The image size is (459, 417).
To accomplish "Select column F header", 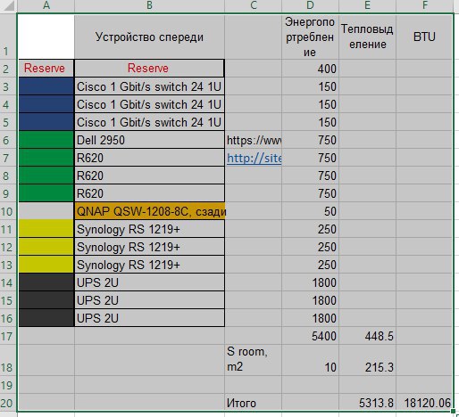I will (424, 5).
